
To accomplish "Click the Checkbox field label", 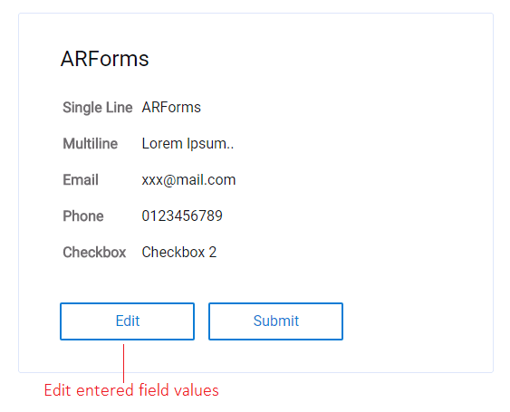I will coord(94,252).
